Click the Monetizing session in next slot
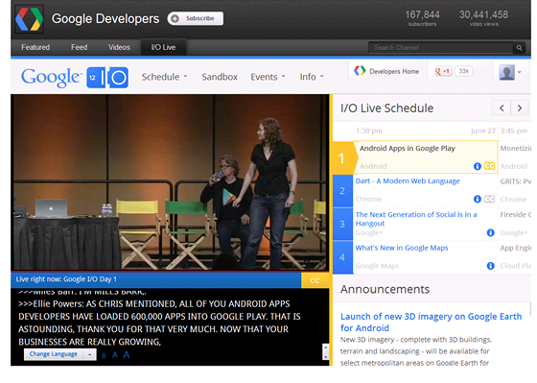The height and width of the screenshot is (383, 537). tap(516, 148)
